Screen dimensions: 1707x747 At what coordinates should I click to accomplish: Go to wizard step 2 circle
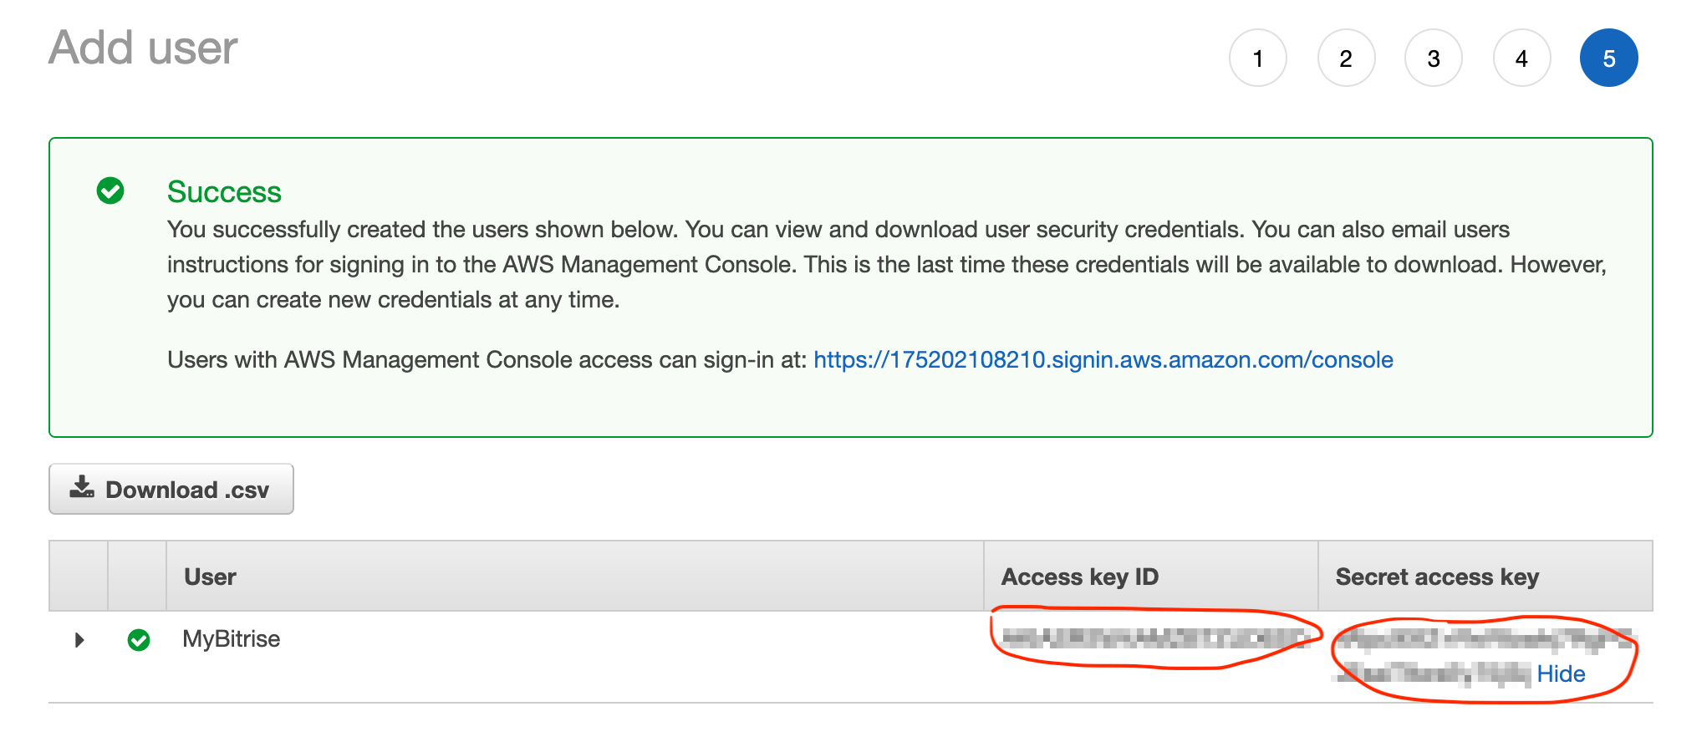(x=1346, y=58)
